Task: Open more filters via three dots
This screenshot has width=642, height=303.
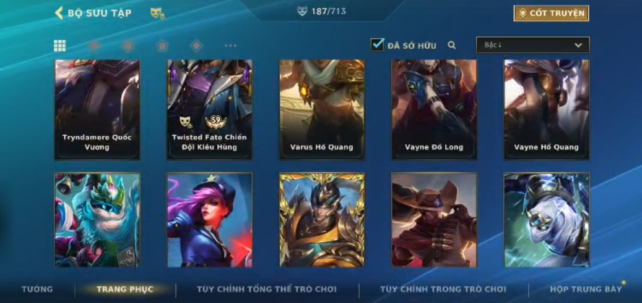Action: (230, 46)
